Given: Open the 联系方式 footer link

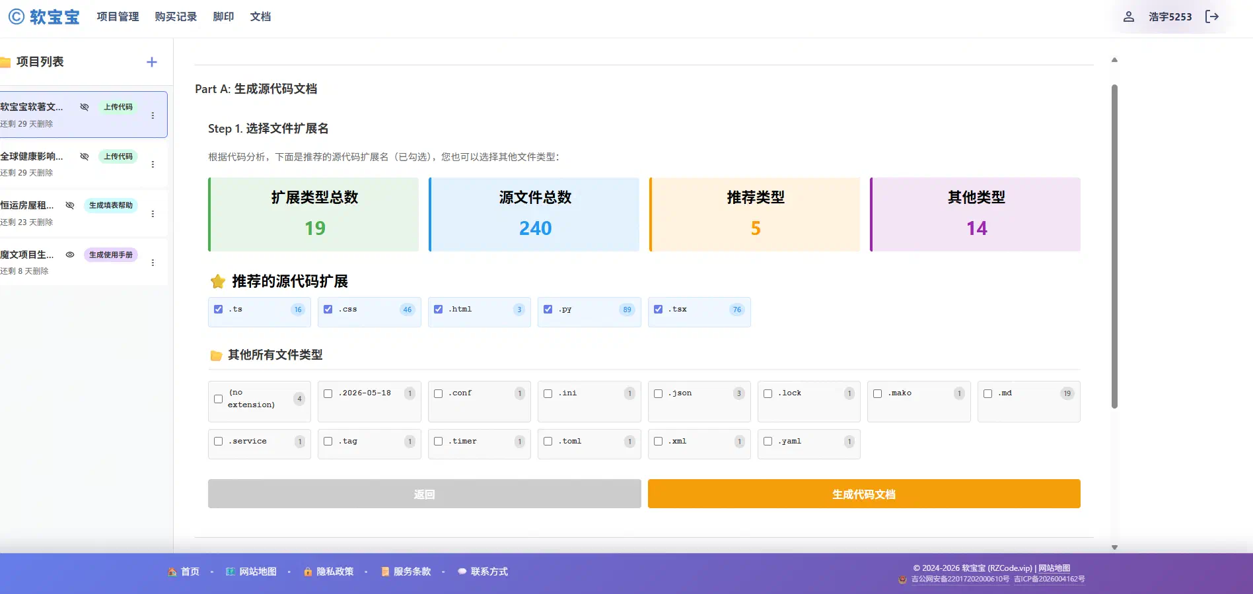Looking at the screenshot, I should tap(483, 572).
